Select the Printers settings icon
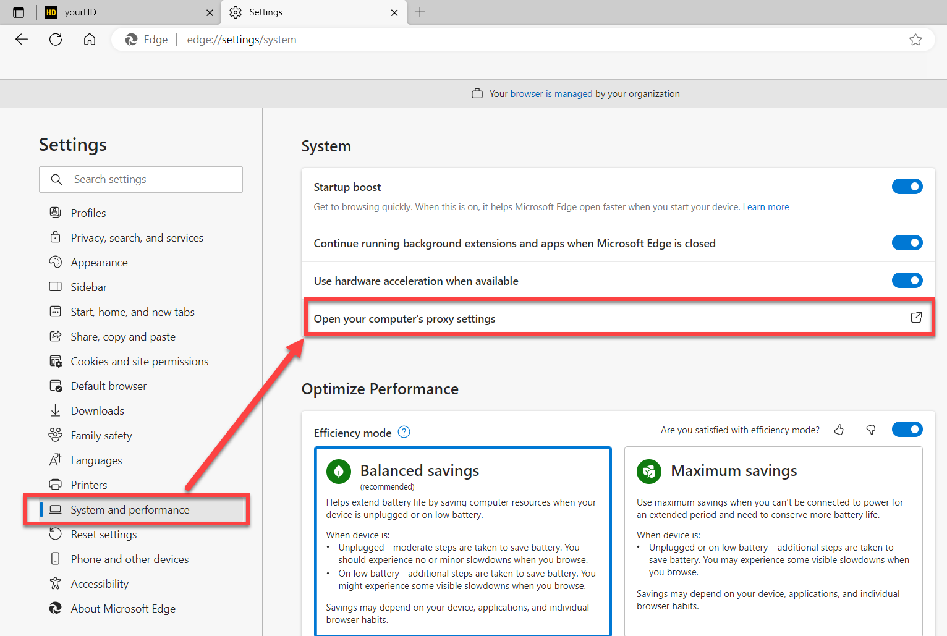947x636 pixels. click(x=56, y=485)
